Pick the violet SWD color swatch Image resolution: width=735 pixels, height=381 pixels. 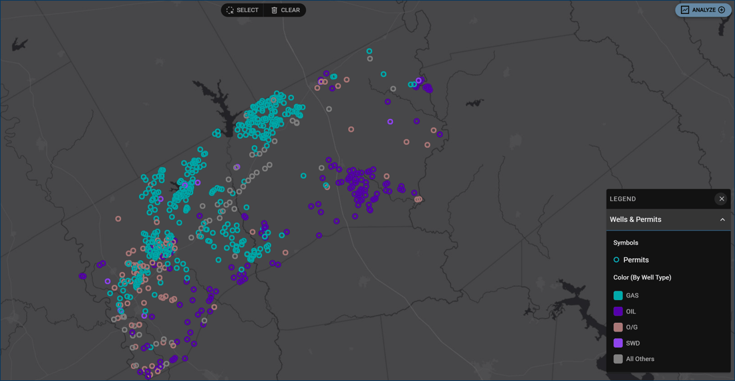[x=618, y=343]
